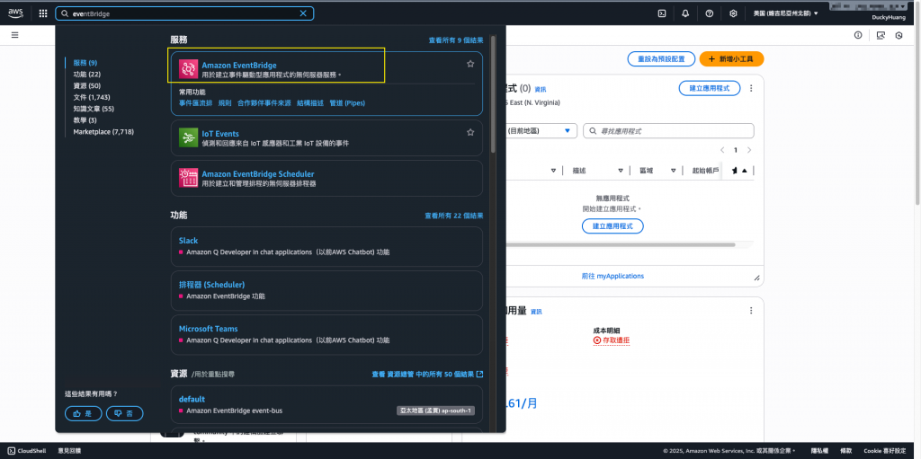
Task: Filter results by 知識文章 (55)
Action: coord(94,109)
